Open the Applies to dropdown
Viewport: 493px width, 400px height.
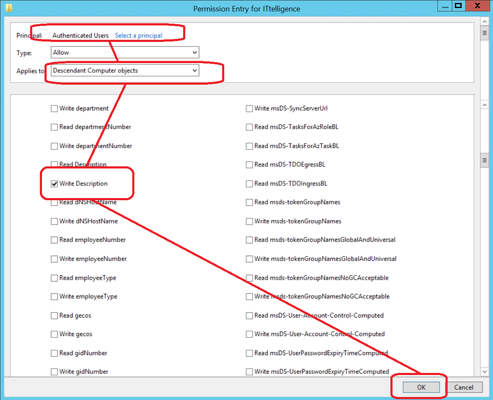[x=125, y=71]
